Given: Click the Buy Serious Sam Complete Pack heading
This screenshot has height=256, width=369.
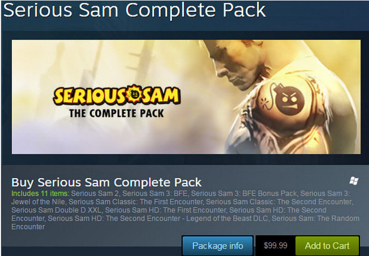Looking at the screenshot, I should pos(106,182).
